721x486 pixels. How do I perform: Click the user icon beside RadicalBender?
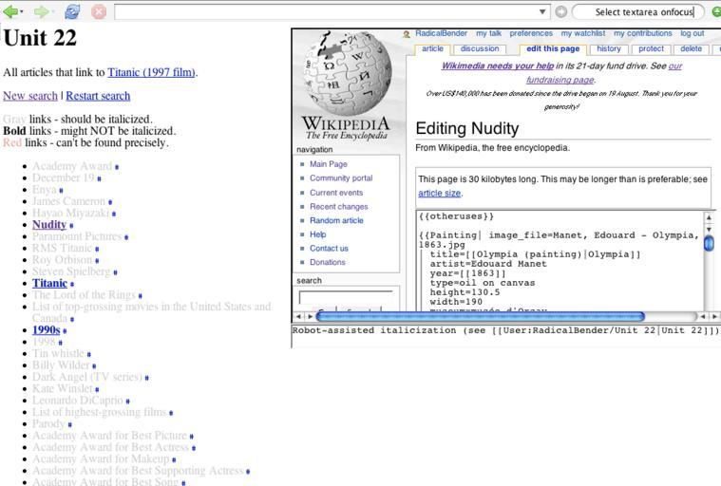point(408,34)
